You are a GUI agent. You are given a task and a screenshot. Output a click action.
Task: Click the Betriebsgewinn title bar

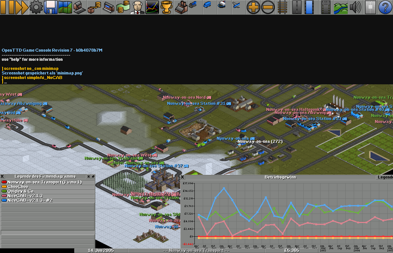(280, 177)
